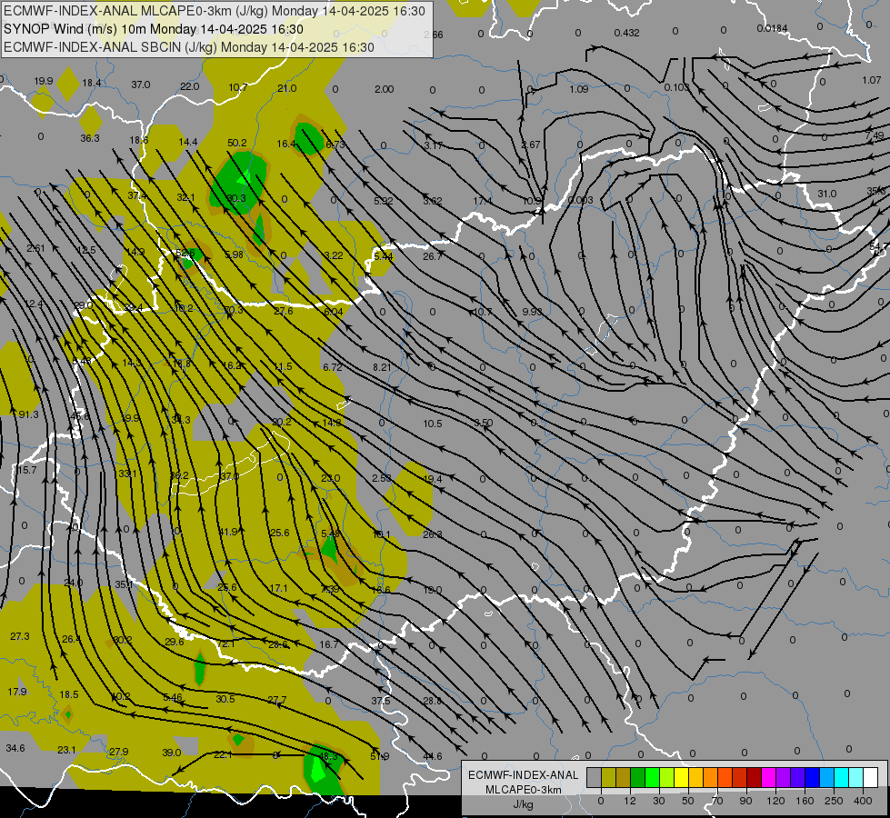Click the map value 39.0
Screen dimensions: 890x818
[x=172, y=753]
